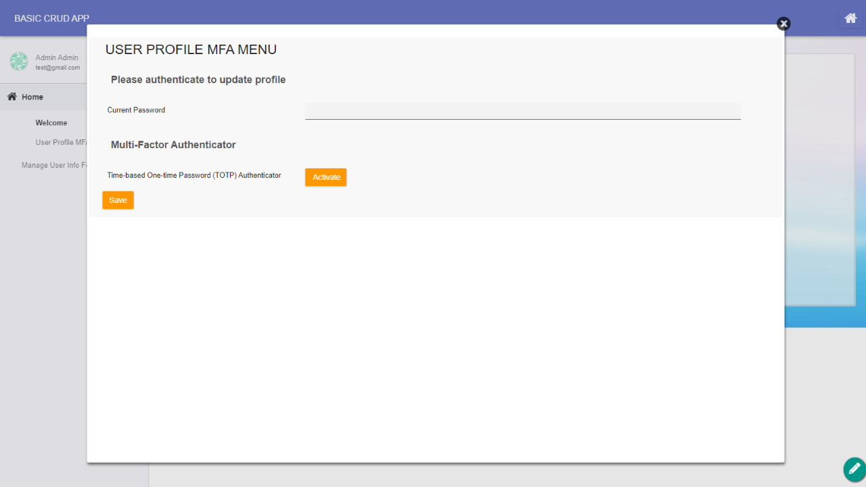Activate the TOTP Authenticator

click(325, 177)
